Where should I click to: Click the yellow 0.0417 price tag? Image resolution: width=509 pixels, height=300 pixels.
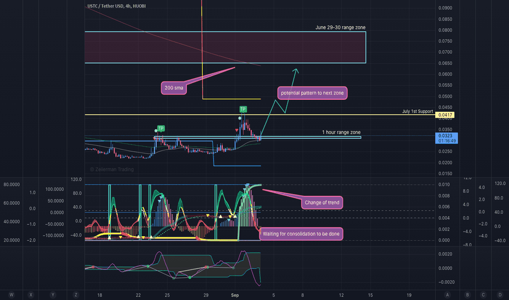click(445, 115)
